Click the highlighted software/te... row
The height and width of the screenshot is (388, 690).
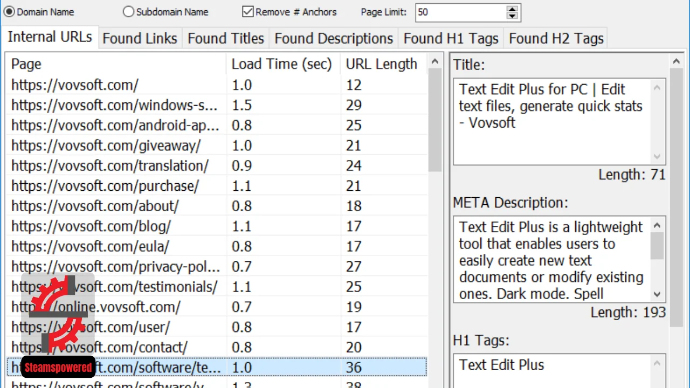[217, 368]
